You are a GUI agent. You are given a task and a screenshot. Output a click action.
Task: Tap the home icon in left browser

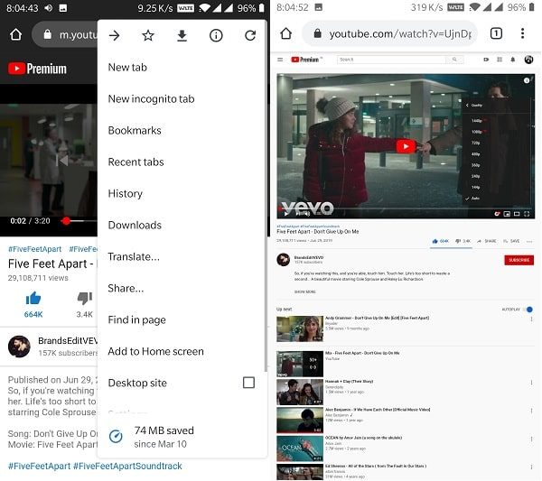(x=16, y=34)
